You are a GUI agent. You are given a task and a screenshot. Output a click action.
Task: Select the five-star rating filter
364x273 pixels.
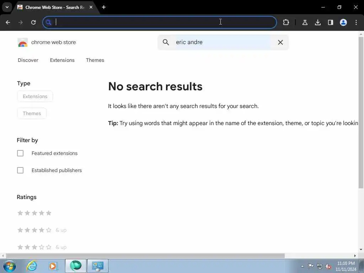tap(34, 213)
